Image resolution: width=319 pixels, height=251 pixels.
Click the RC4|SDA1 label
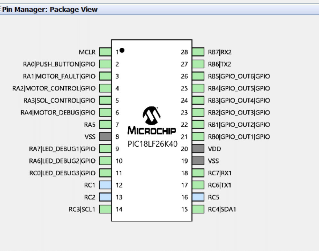point(222,209)
